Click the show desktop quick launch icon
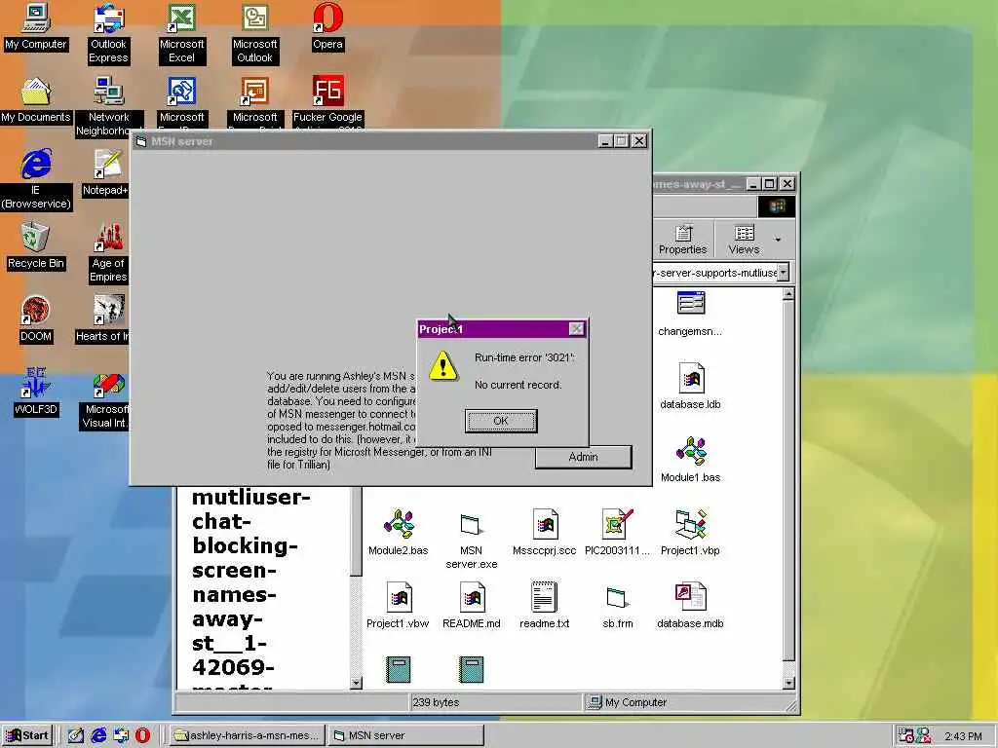The height and width of the screenshot is (748, 998). pos(76,735)
